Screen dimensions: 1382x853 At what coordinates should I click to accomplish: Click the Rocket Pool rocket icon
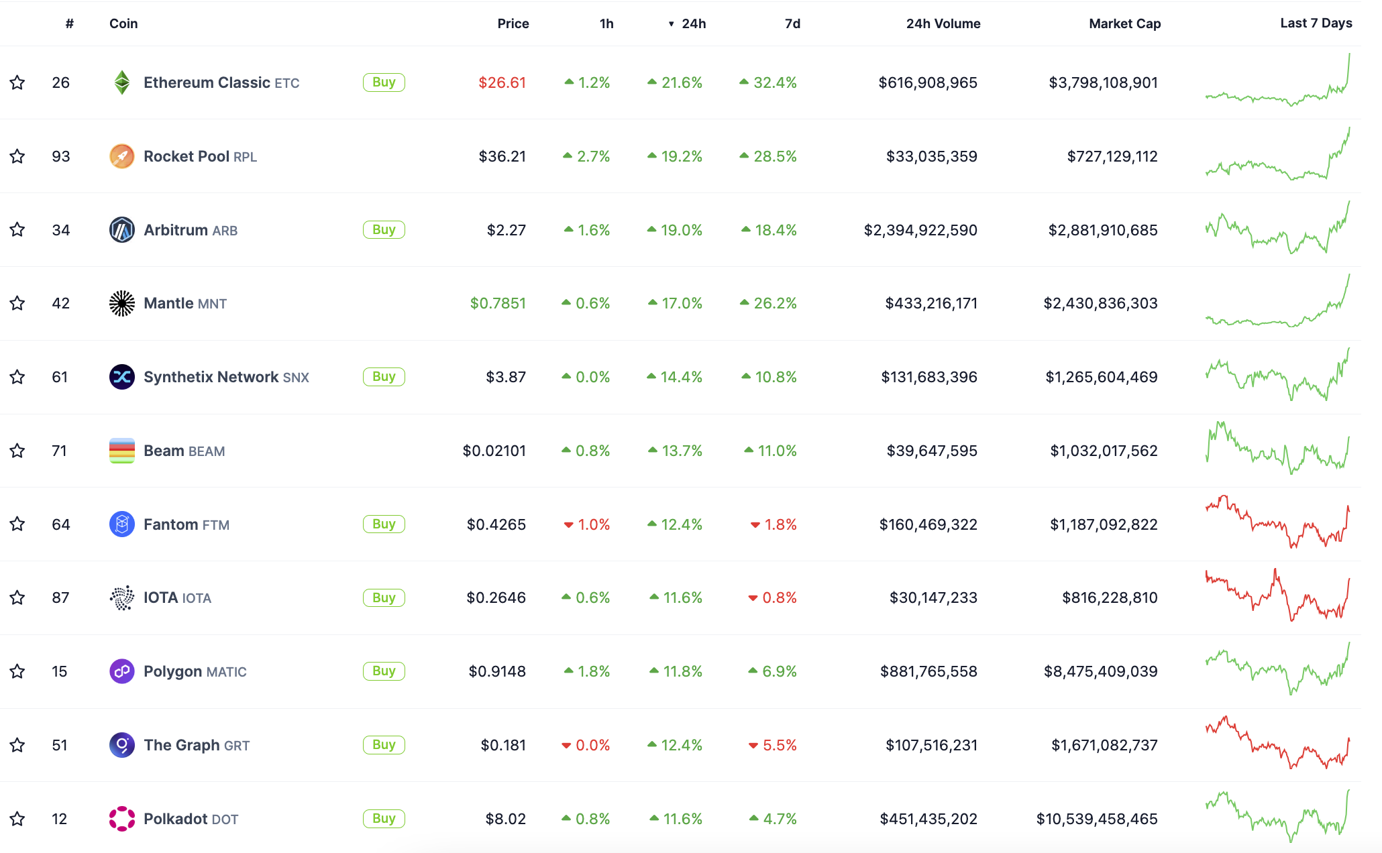121,156
